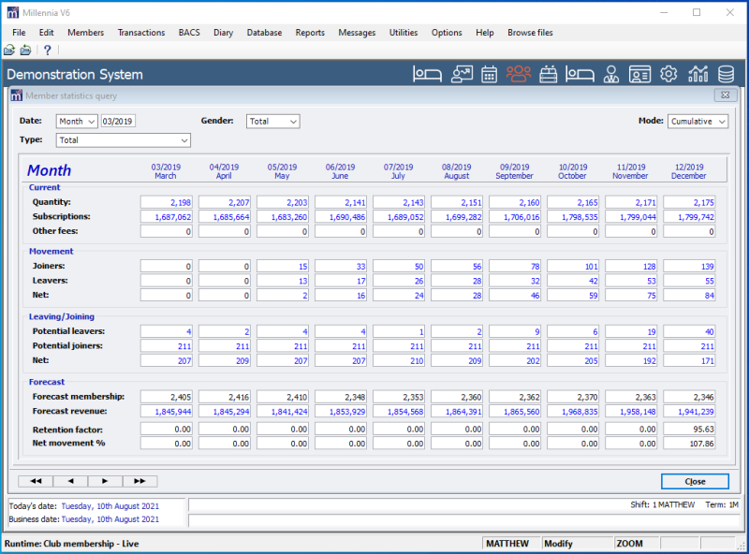Click the database stack icon

click(x=726, y=74)
